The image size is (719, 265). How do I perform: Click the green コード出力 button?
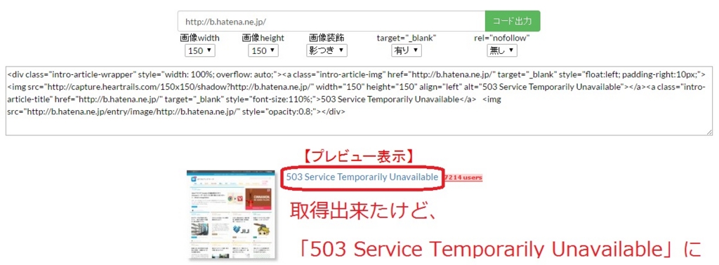[512, 21]
